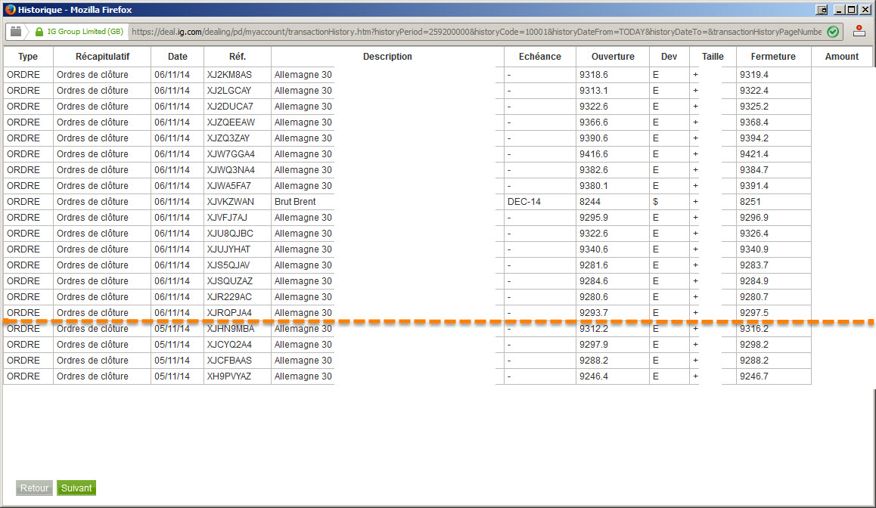Click the DEC-14 Echéance cell

(x=524, y=202)
